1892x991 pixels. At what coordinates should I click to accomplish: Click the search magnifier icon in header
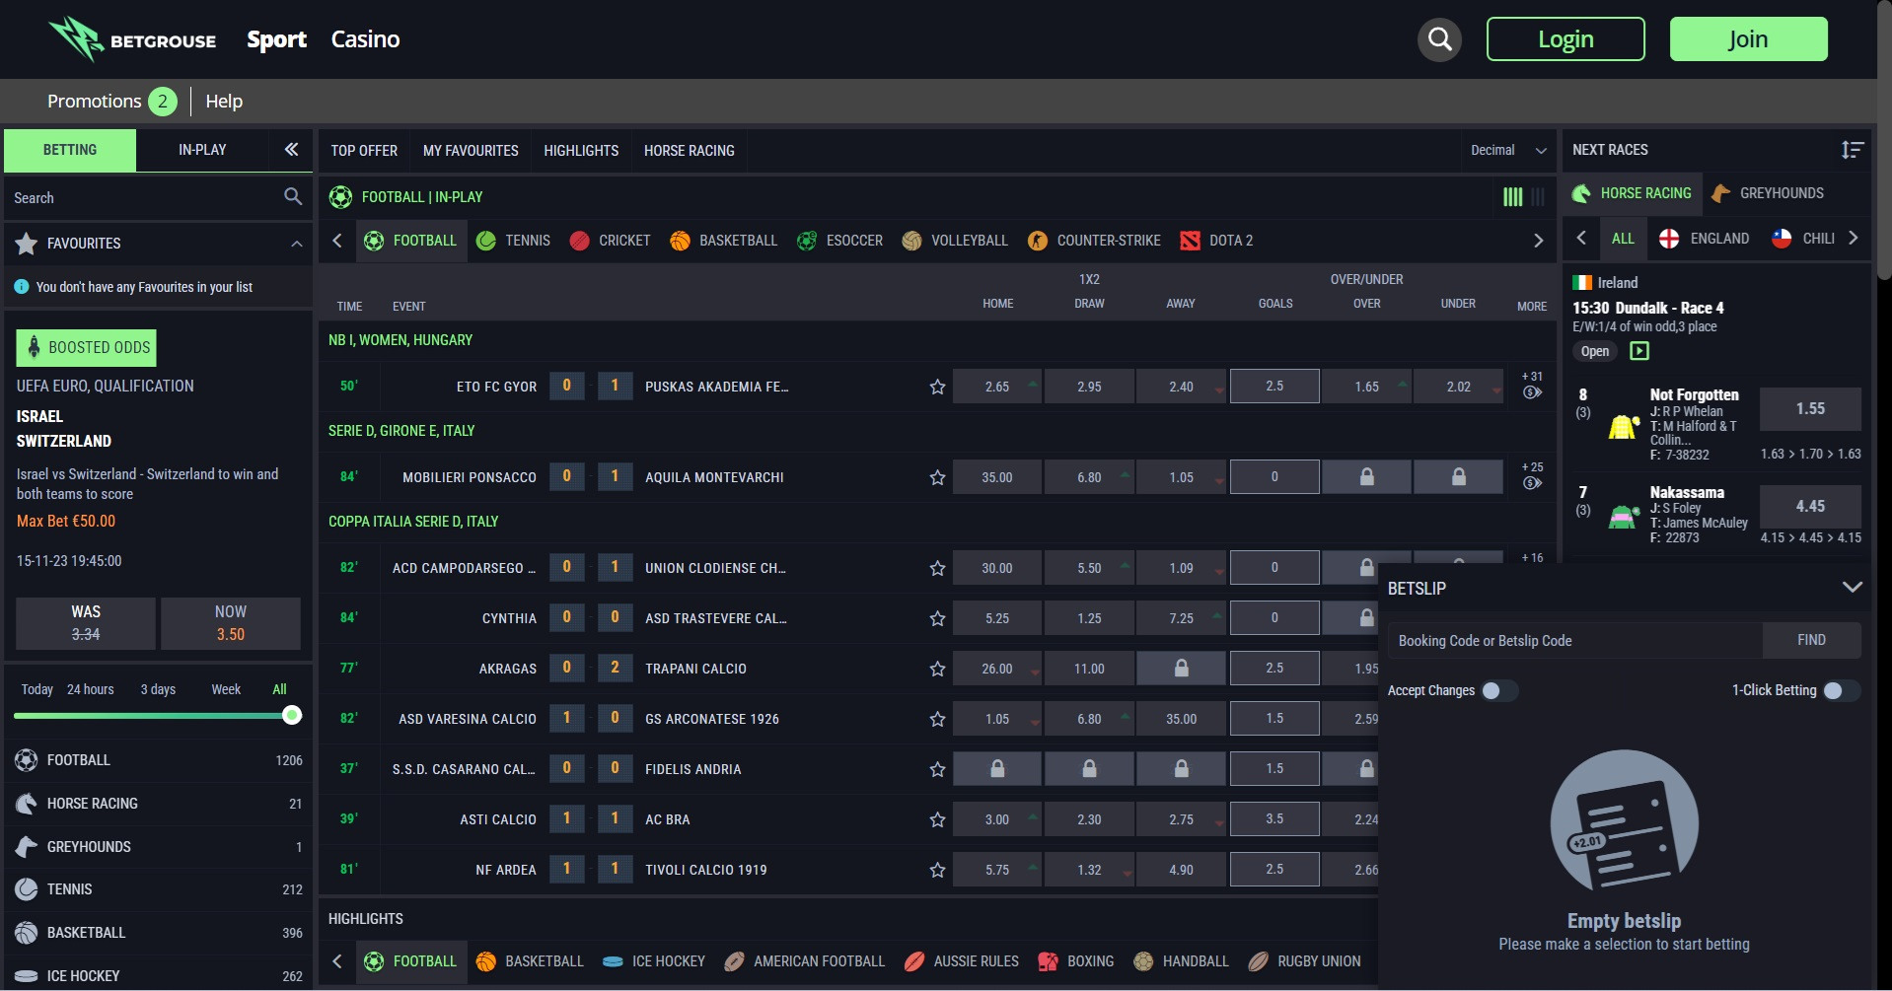[1439, 39]
